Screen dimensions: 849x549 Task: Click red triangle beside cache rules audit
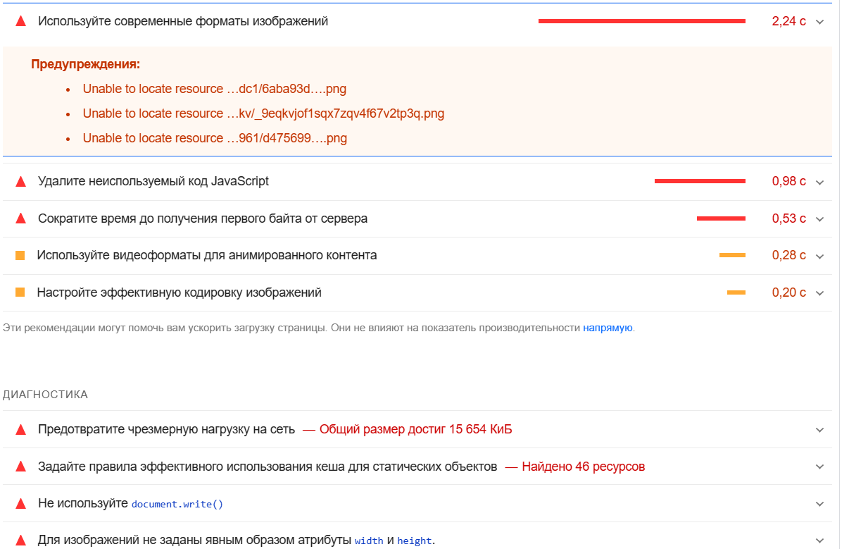[x=20, y=467]
